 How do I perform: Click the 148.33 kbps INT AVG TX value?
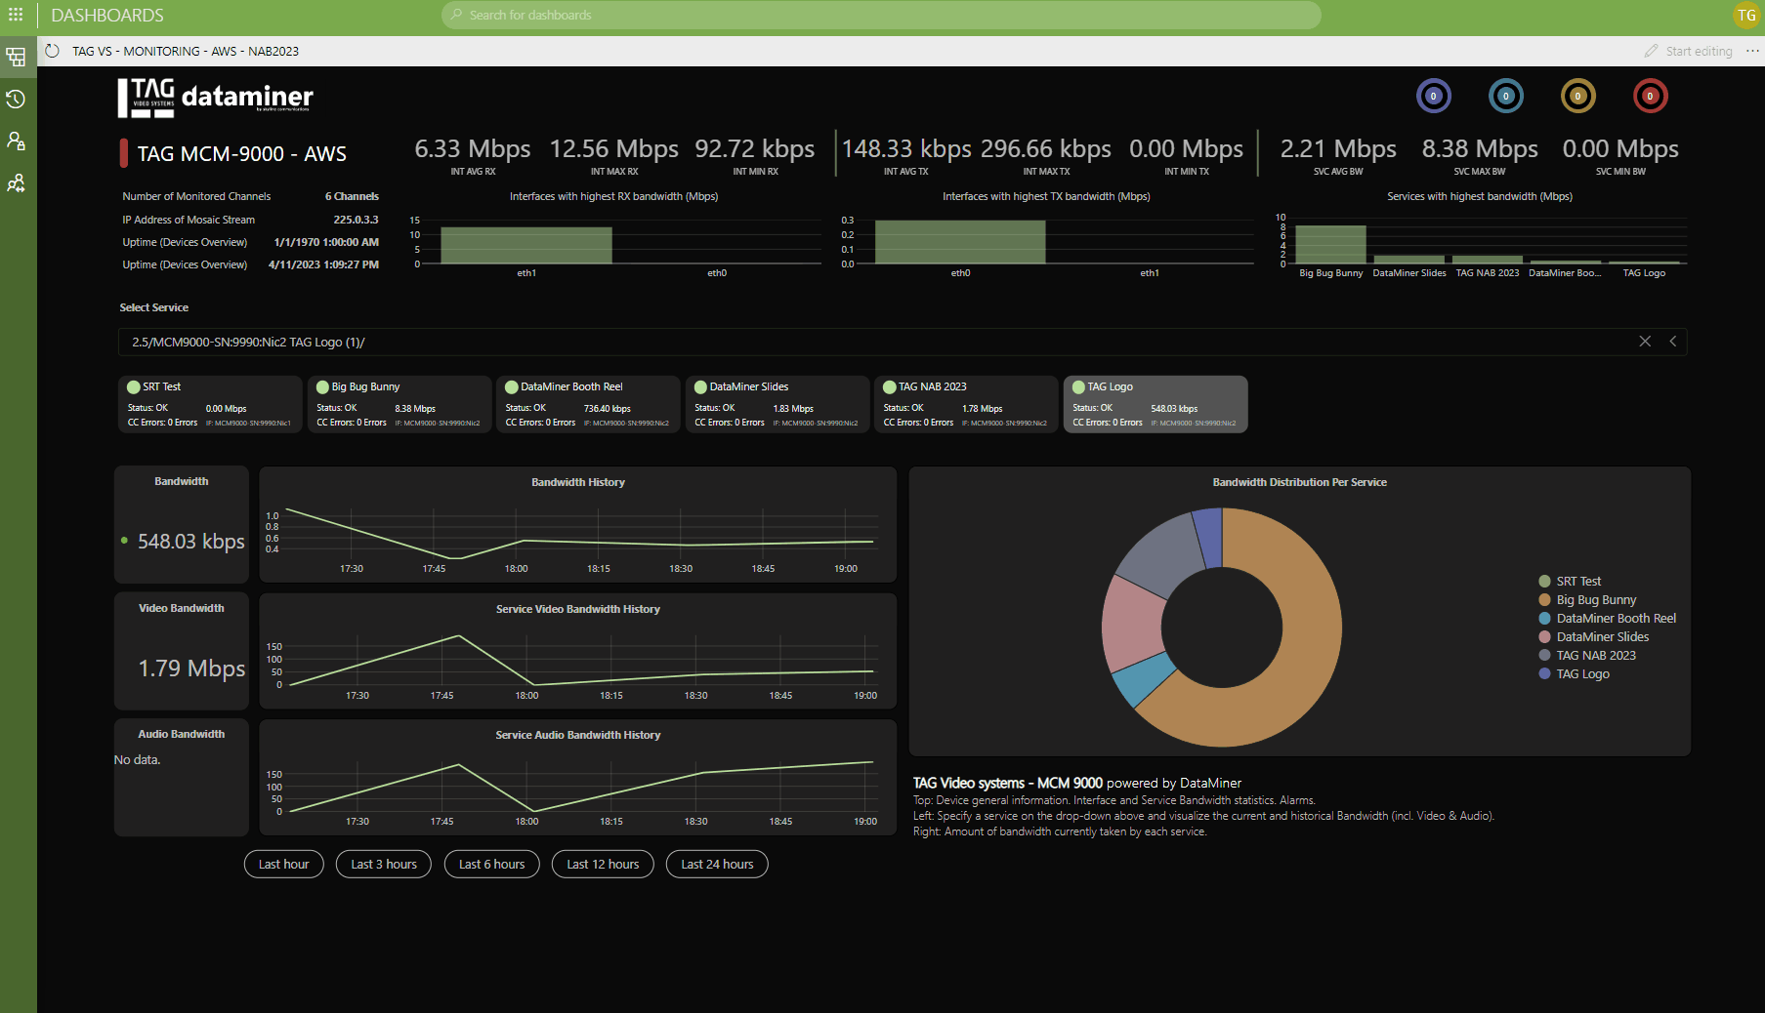point(906,148)
